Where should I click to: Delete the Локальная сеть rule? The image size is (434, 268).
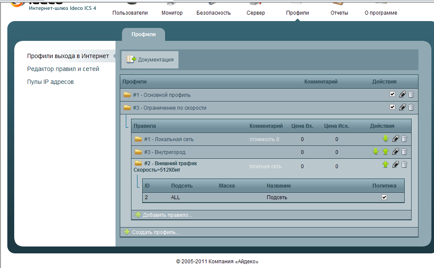tap(404, 139)
